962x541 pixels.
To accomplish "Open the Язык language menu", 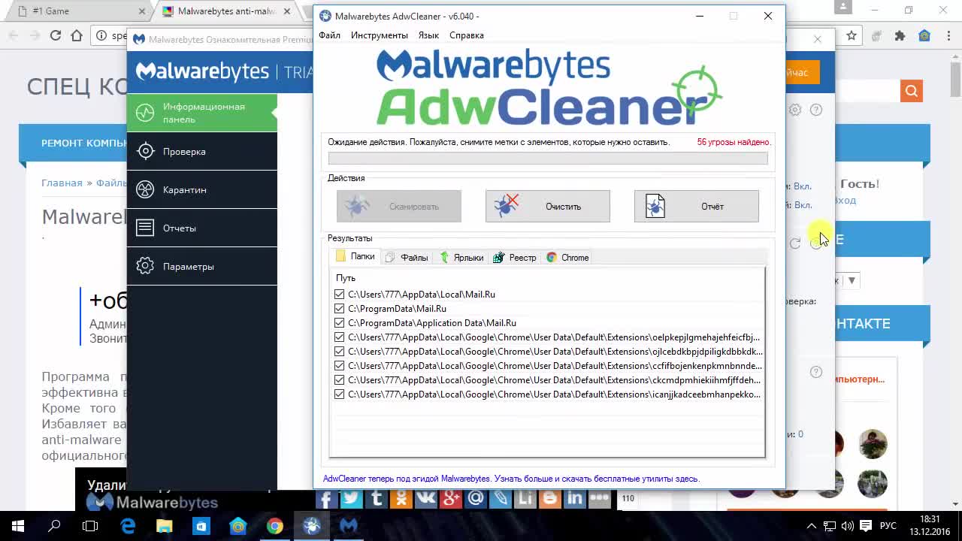I will coord(428,35).
